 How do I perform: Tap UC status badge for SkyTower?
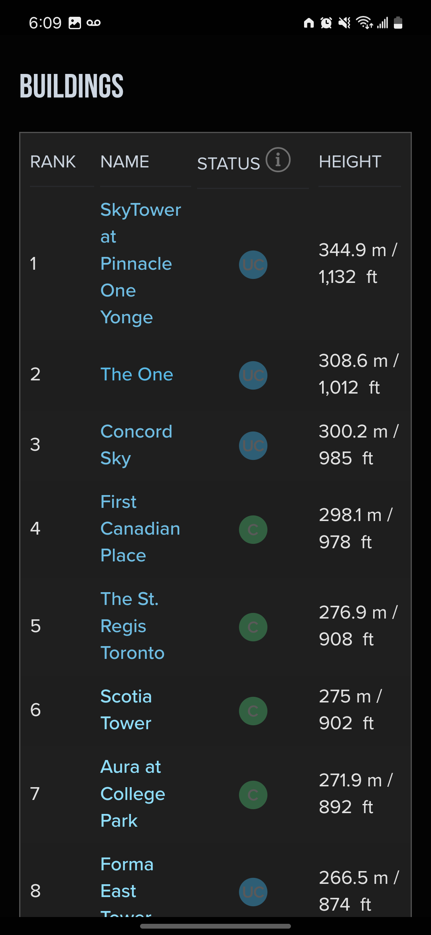click(x=253, y=265)
